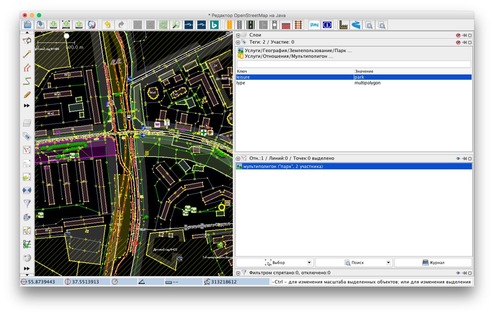494x315 pixels.
Task: Select the park value cell
Action: (413, 77)
